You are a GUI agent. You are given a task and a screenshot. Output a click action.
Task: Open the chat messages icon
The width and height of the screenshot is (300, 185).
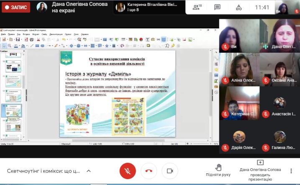(x=217, y=7)
